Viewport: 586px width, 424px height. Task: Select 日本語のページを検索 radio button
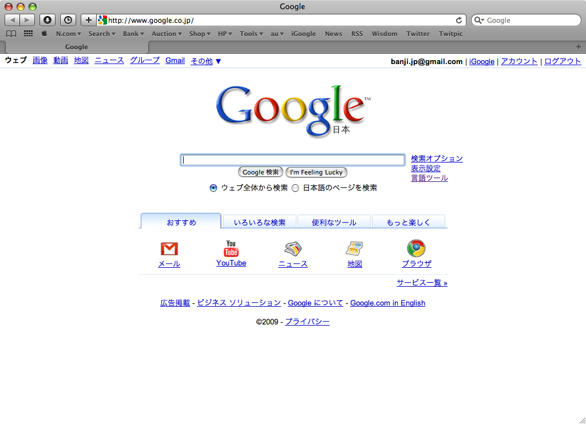pos(295,188)
